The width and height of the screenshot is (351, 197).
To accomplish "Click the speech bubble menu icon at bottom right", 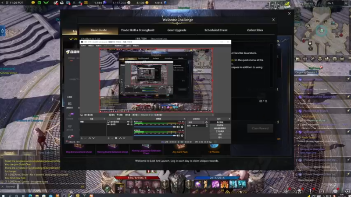I will click(335, 191).
